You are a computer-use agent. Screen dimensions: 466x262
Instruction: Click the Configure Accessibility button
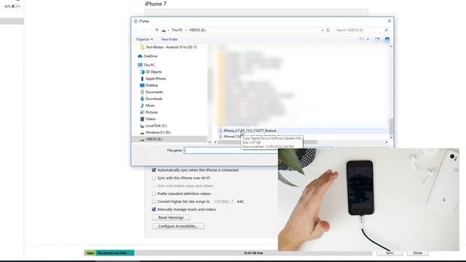(178, 226)
